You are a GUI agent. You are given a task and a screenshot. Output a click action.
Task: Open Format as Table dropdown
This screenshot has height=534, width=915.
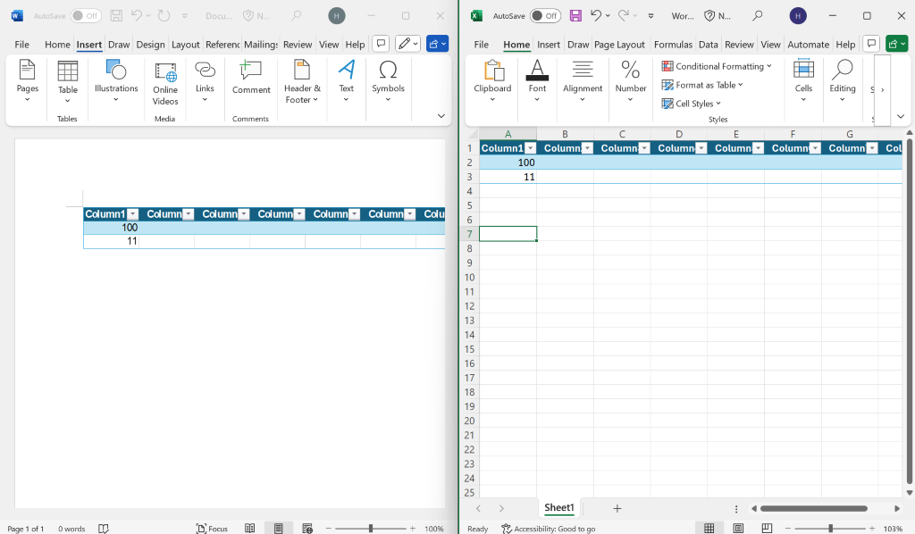pyautogui.click(x=702, y=85)
